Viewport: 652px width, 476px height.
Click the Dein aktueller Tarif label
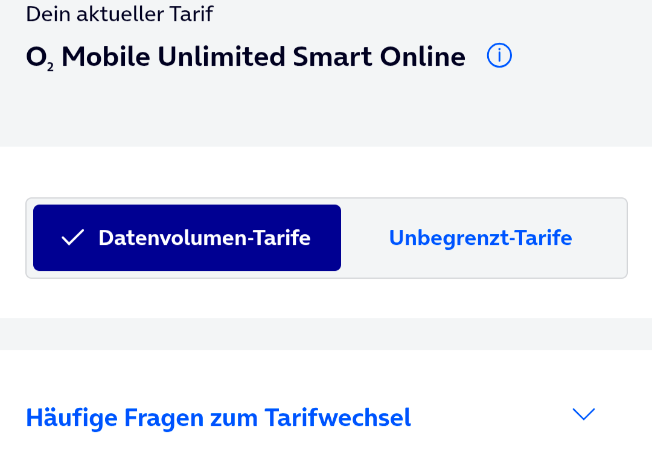(x=120, y=14)
